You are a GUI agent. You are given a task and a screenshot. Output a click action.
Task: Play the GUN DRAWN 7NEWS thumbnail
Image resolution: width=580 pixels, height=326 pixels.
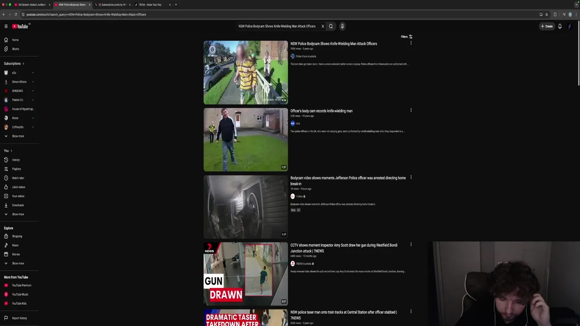click(x=246, y=274)
